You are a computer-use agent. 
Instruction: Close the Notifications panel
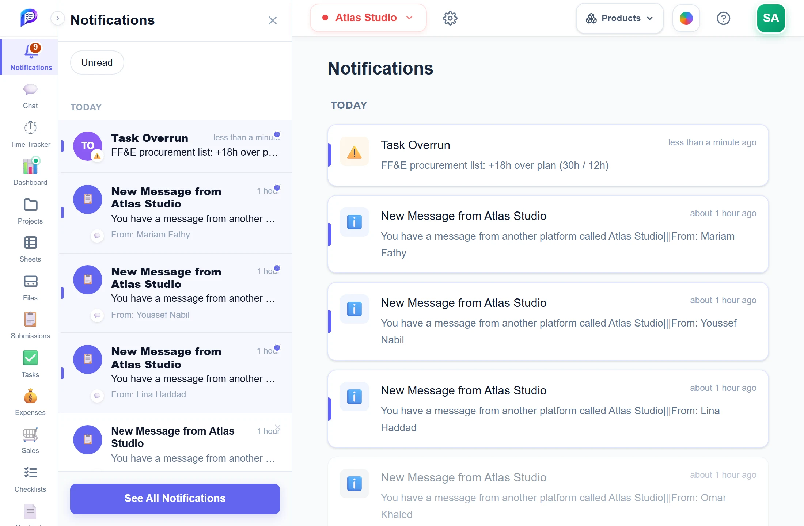[273, 20]
